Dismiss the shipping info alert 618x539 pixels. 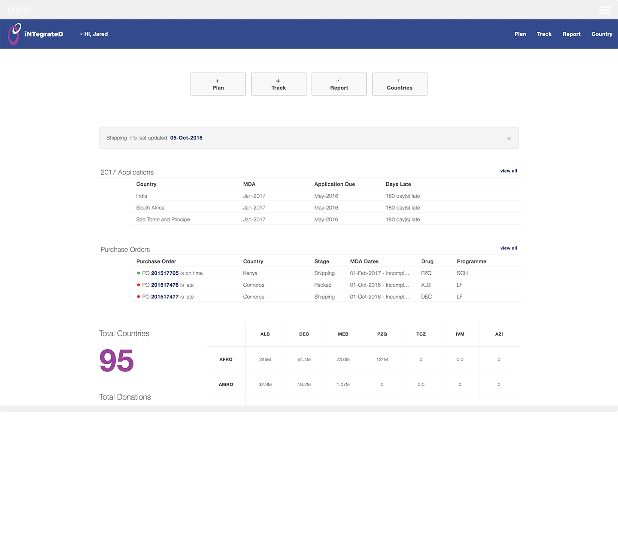509,139
